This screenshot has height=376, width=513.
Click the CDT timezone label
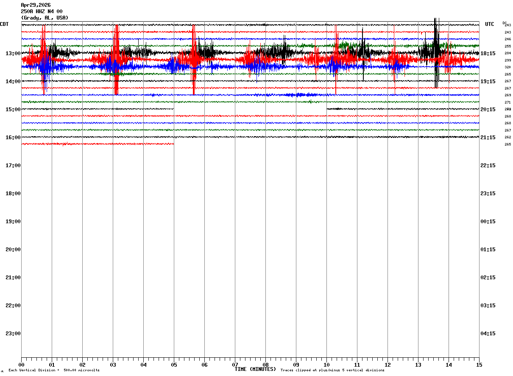pyautogui.click(x=5, y=24)
